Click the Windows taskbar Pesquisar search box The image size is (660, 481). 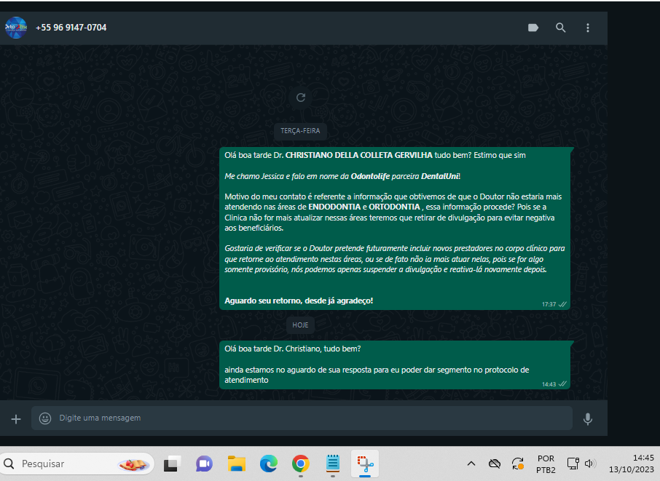(77, 464)
